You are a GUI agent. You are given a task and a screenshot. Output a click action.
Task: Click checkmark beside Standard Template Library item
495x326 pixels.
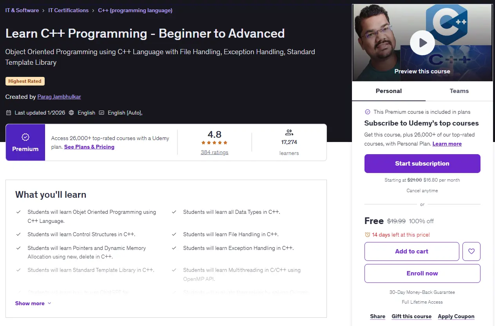tap(18, 270)
